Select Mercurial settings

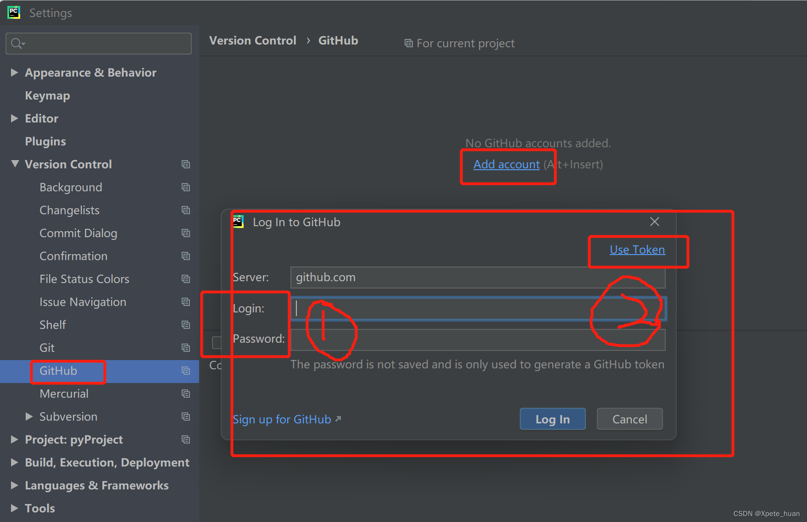(64, 394)
